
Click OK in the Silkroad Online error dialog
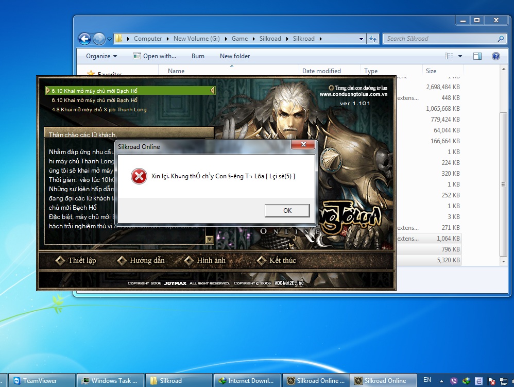pos(287,211)
